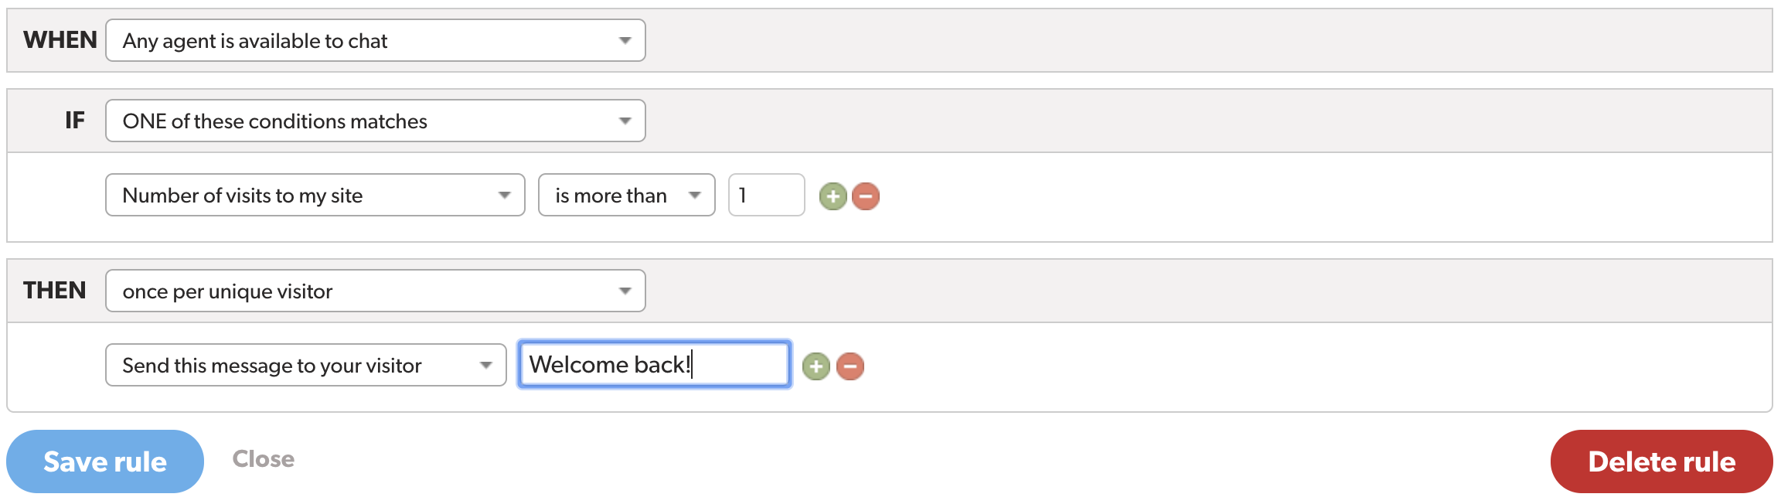Click inside the 'Welcome back!' message field
Viewport: 1781px width, 504px height.
tap(653, 364)
